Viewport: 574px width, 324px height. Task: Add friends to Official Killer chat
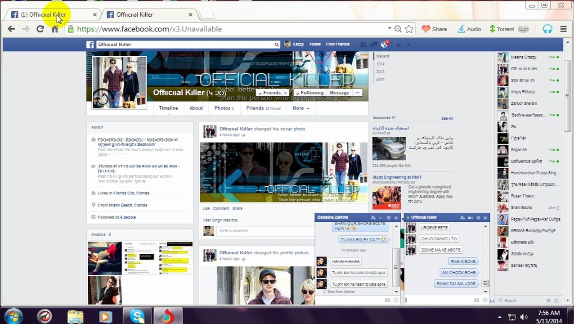pos(462,218)
